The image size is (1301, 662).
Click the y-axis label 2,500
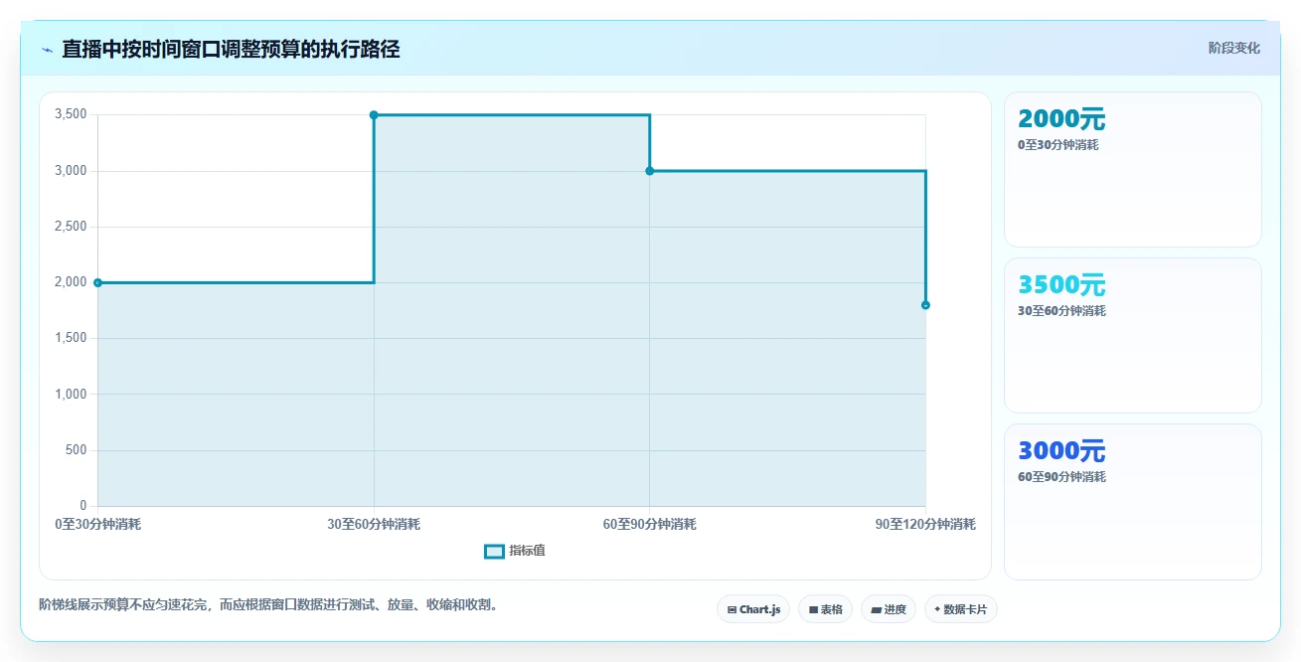click(x=71, y=227)
